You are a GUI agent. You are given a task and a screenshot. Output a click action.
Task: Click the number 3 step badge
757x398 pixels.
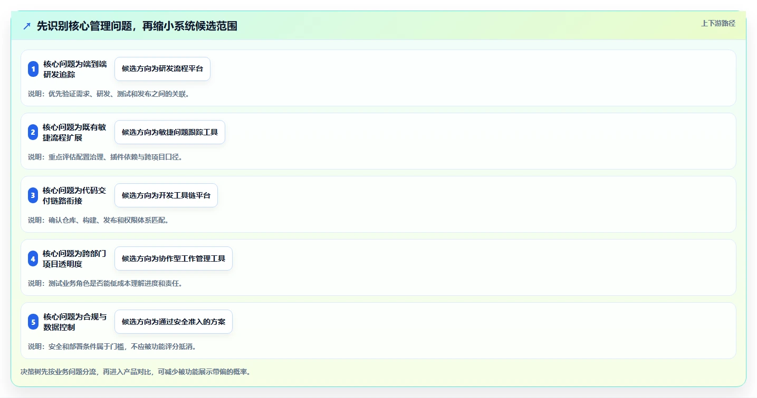pos(33,195)
